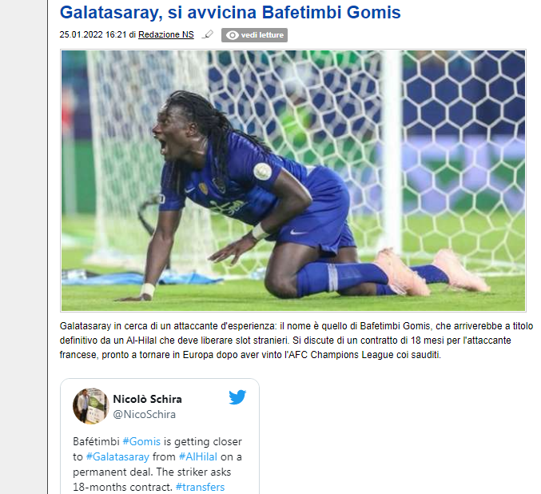Open Nicolò Schira's profile avatar
The width and height of the screenshot is (541, 494).
[x=91, y=406]
